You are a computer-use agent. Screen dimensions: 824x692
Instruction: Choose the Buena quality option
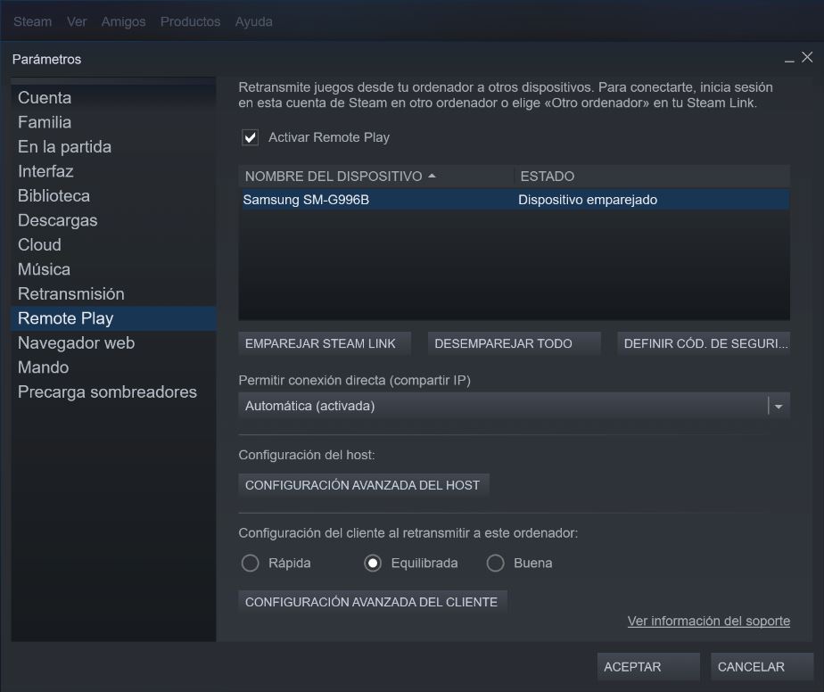[x=496, y=564]
